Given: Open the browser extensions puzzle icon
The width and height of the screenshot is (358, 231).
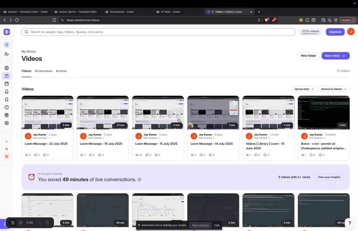Looking at the screenshot, I should click(x=307, y=20).
